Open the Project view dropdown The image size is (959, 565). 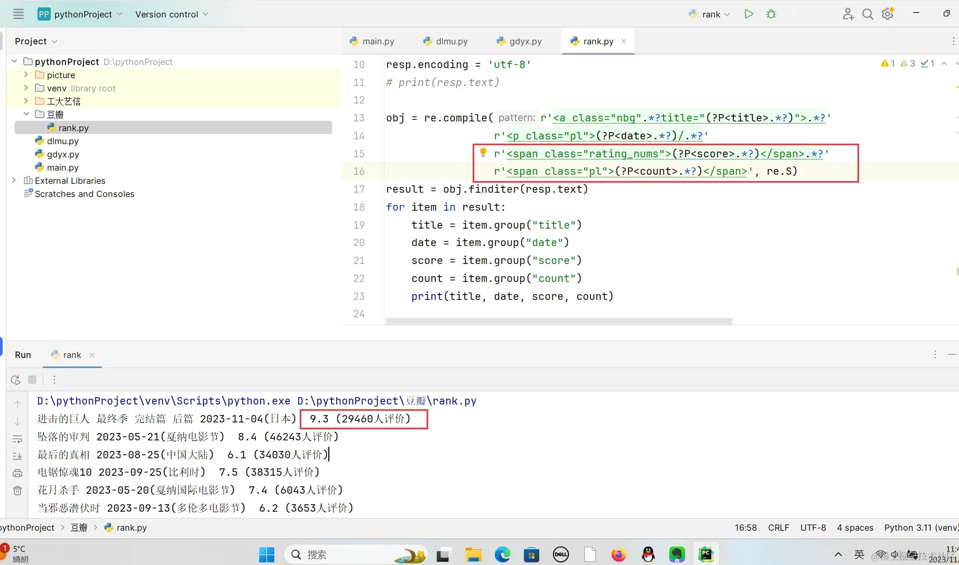(36, 41)
